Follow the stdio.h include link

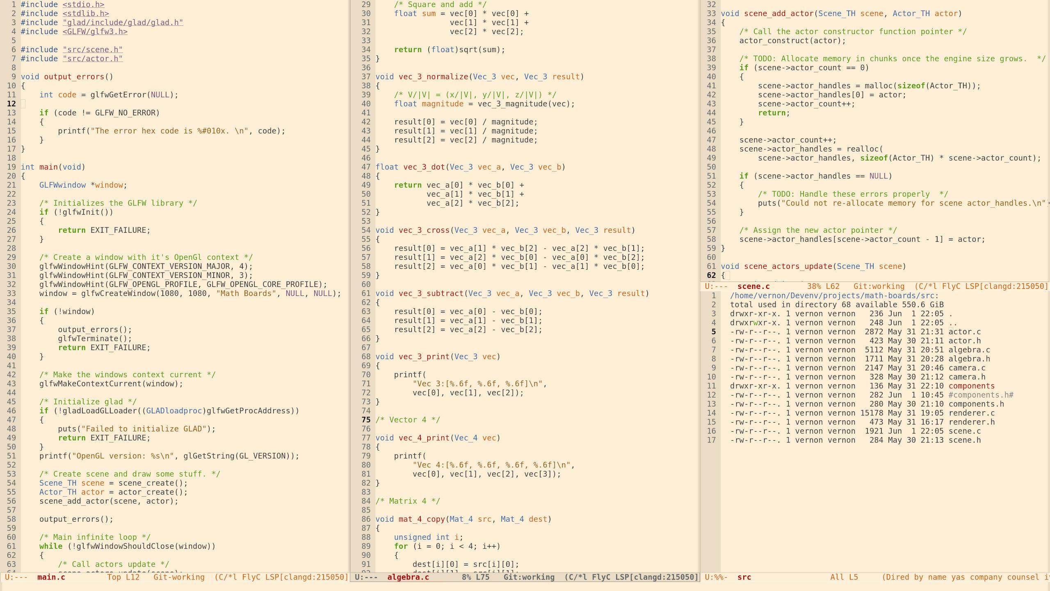[83, 5]
